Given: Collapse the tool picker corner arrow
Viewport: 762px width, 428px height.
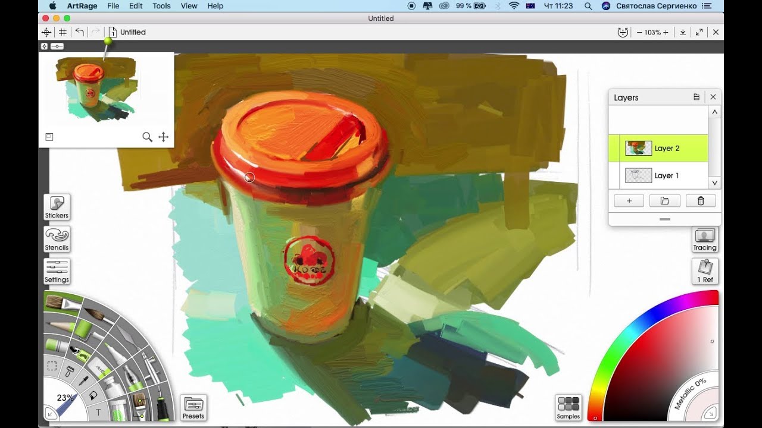Looking at the screenshot, I should [x=50, y=413].
